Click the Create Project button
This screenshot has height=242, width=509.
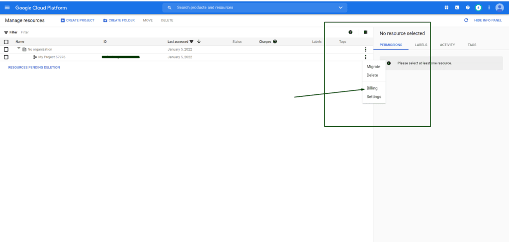(x=78, y=20)
